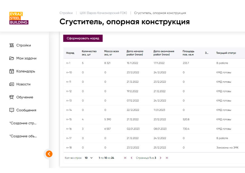Screen dimensions: 245x173
Task: Click the current breadcrumb Сгуститель, опорная конструкция
Action: click(x=160, y=13)
